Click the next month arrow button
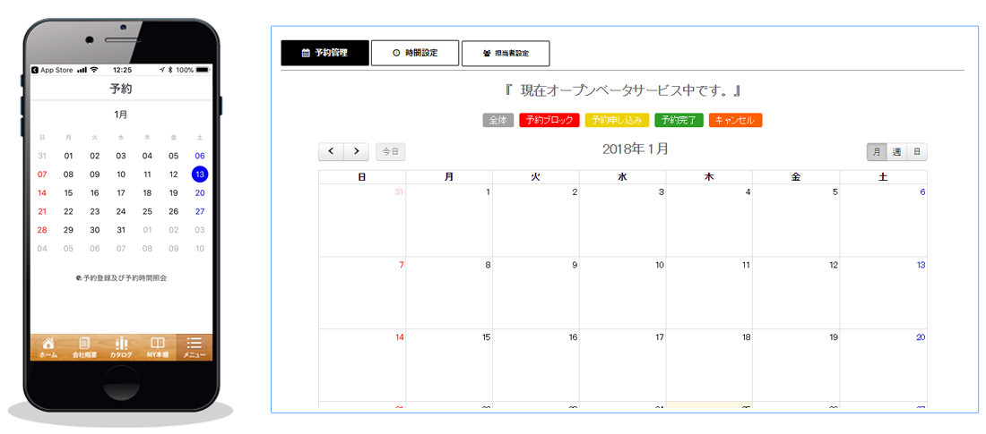Screen dimensions: 986x434 (x=356, y=151)
